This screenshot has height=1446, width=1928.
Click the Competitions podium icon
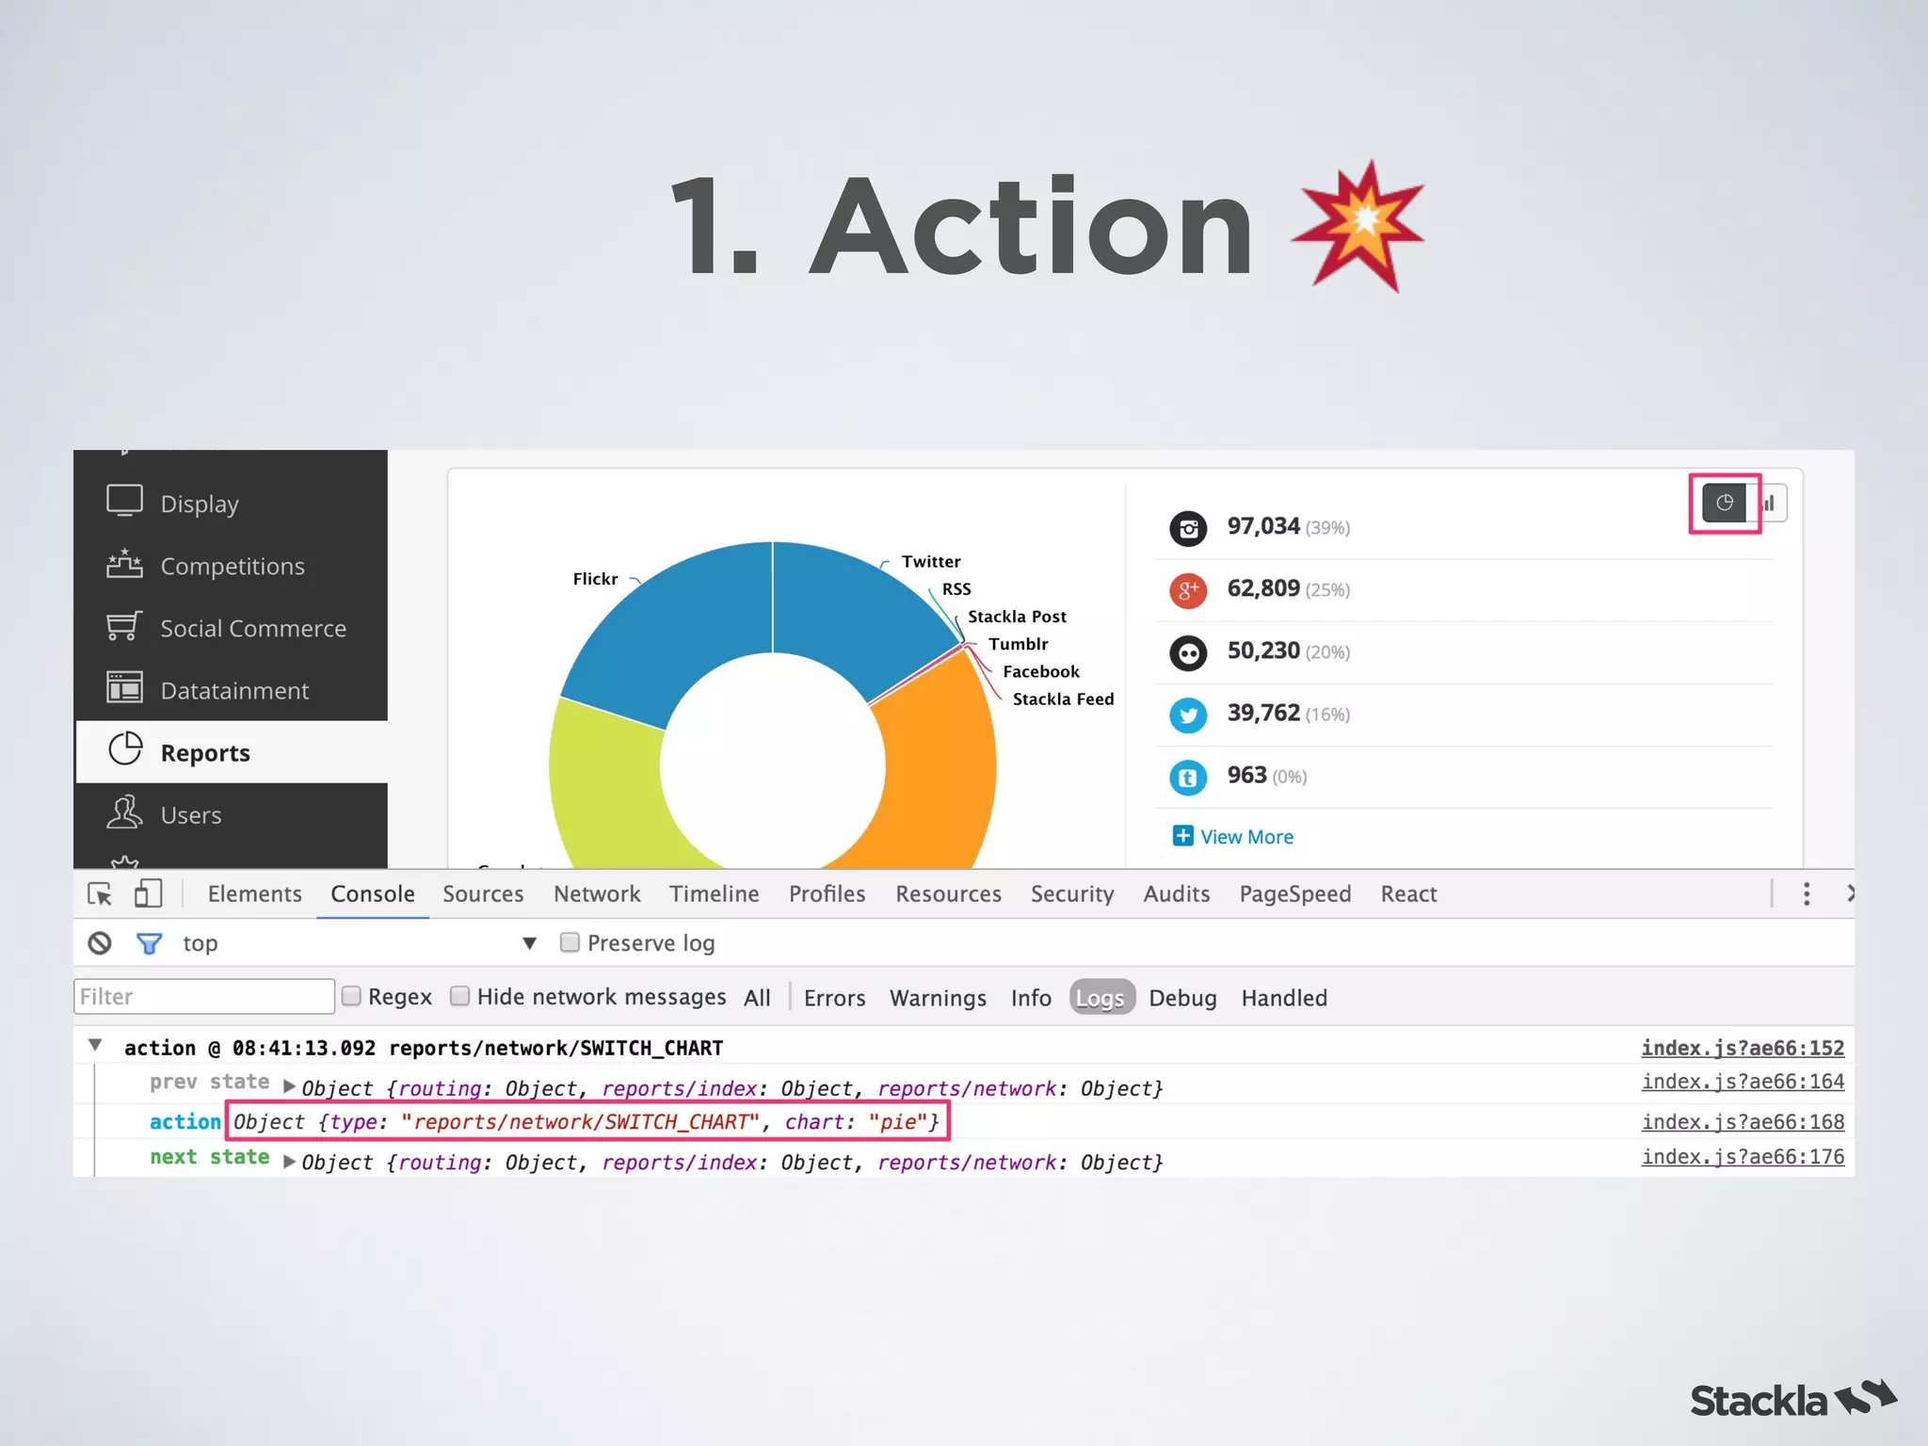pyautogui.click(x=124, y=563)
